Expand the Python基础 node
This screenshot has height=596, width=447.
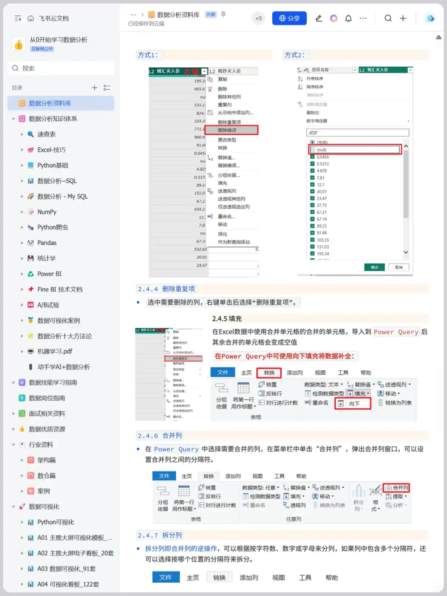[22, 165]
